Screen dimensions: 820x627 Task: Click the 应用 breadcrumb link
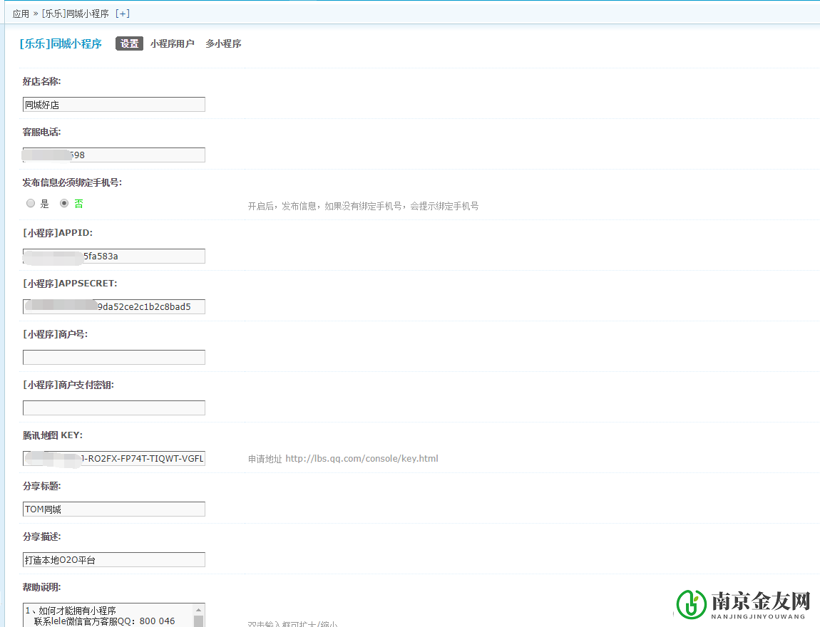[x=21, y=14]
